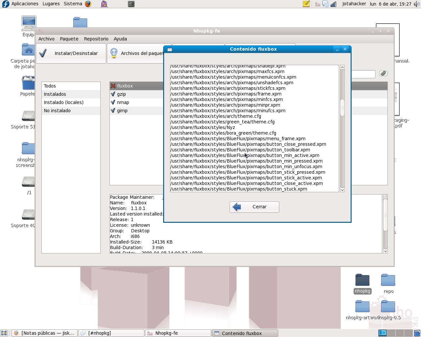Open the Aplicaciones menu via Fedora logo

[6, 4]
